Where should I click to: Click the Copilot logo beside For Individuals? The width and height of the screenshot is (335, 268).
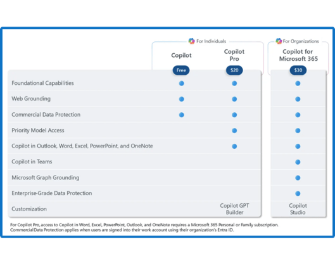pyautogui.click(x=191, y=41)
